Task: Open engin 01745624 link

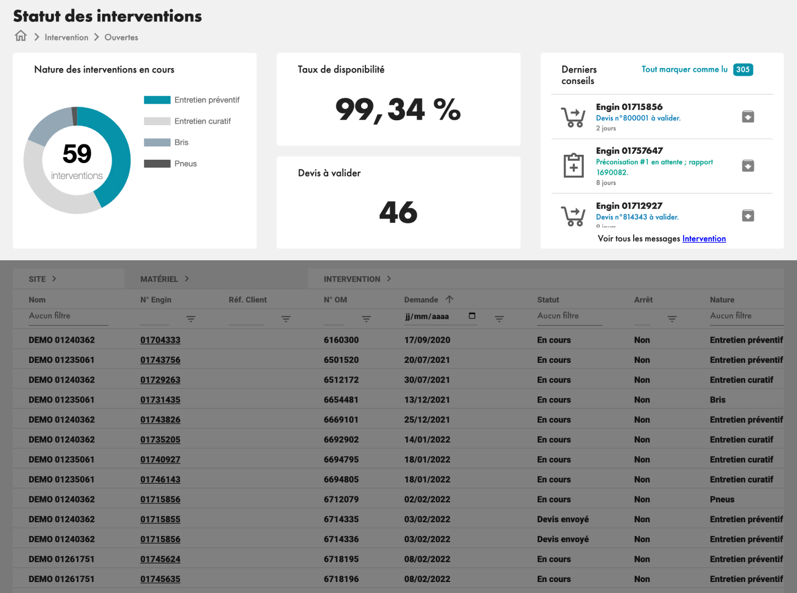Action: (160, 559)
